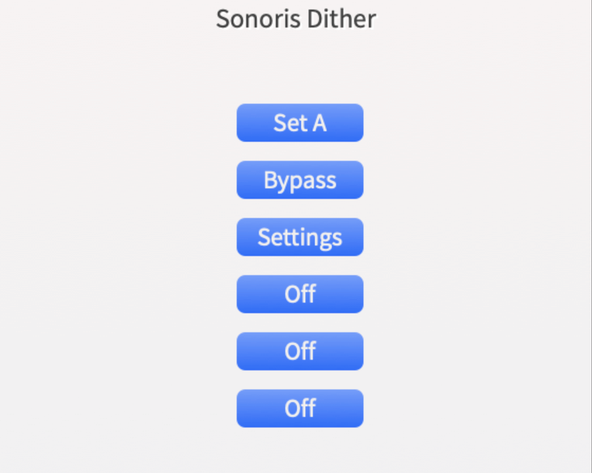Enable the last Off button in list
Viewport: 592px width, 473px height.
point(300,408)
